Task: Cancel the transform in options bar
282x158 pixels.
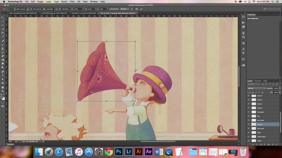Action: click(x=137, y=9)
